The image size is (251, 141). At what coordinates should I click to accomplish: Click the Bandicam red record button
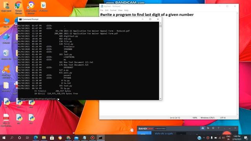pyautogui.click(x=227, y=133)
